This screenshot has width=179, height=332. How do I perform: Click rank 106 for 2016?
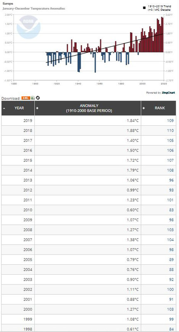click(170, 151)
